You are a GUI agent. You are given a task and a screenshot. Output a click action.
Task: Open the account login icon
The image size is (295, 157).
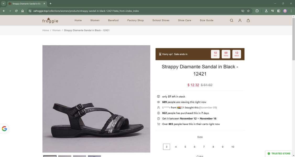pyautogui.click(x=240, y=20)
